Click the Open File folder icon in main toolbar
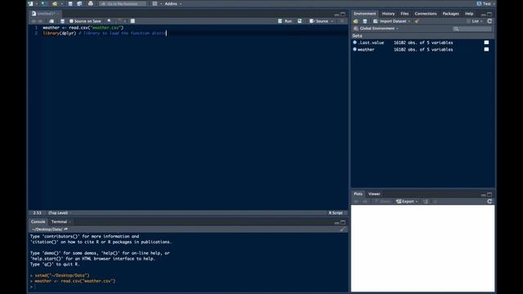The width and height of the screenshot is (523, 294). pyautogui.click(x=55, y=3)
